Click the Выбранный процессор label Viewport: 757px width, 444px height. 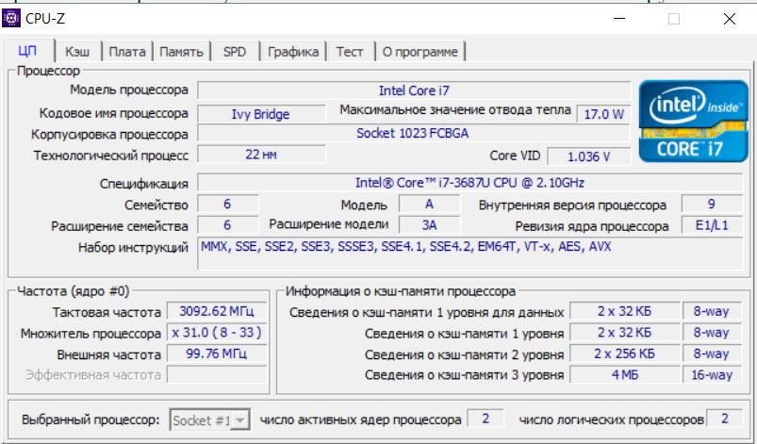point(91,419)
